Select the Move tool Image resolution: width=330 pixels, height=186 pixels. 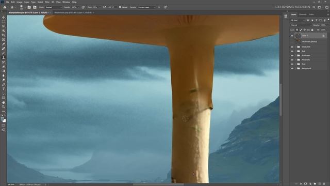pos(4,17)
